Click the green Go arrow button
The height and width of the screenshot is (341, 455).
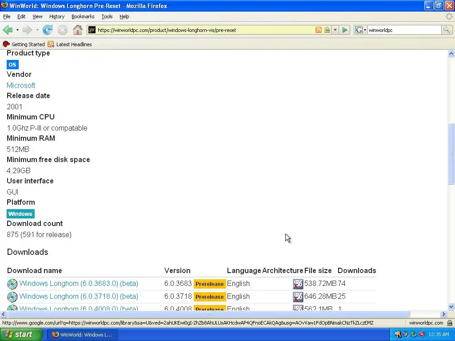pos(345,30)
